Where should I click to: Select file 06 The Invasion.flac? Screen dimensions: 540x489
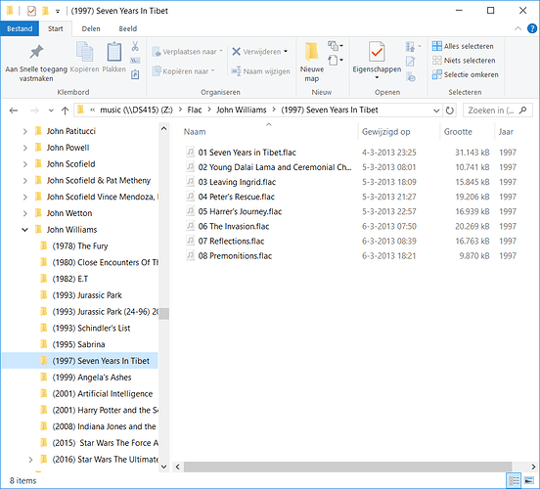click(234, 226)
